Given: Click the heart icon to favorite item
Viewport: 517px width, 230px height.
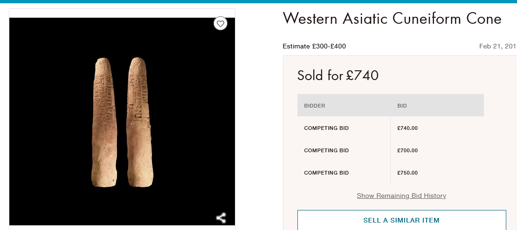Looking at the screenshot, I should coord(221,23).
